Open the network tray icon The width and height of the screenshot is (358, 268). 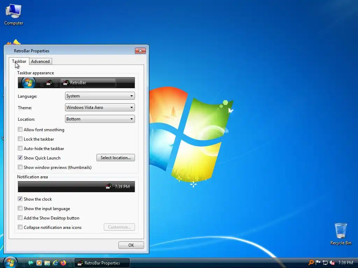pyautogui.click(x=325, y=263)
